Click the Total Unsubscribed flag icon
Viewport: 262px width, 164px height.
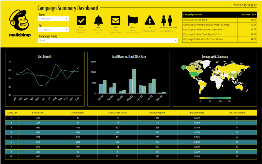[132, 20]
